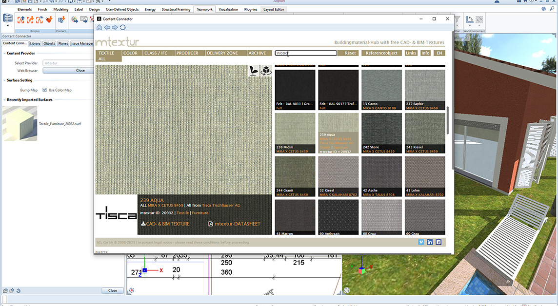Image resolution: width=558 pixels, height=306 pixels.
Task: Expand dropdown under layers list icon
Action: [x=7, y=26]
